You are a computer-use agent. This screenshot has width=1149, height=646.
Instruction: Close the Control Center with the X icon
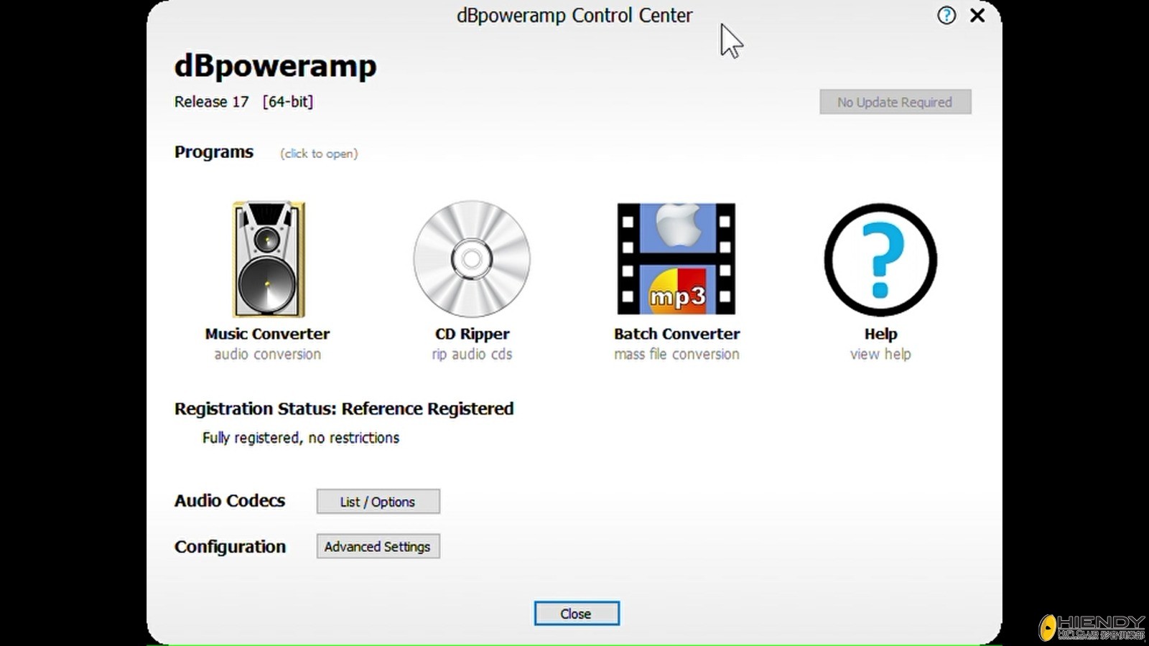[x=977, y=15]
